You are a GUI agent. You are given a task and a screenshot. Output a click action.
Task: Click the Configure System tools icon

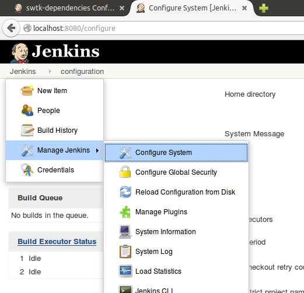tap(125, 153)
